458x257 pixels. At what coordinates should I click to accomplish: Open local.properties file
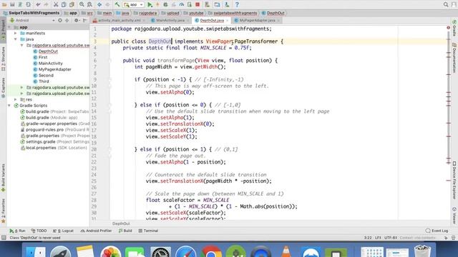[x=54, y=148]
